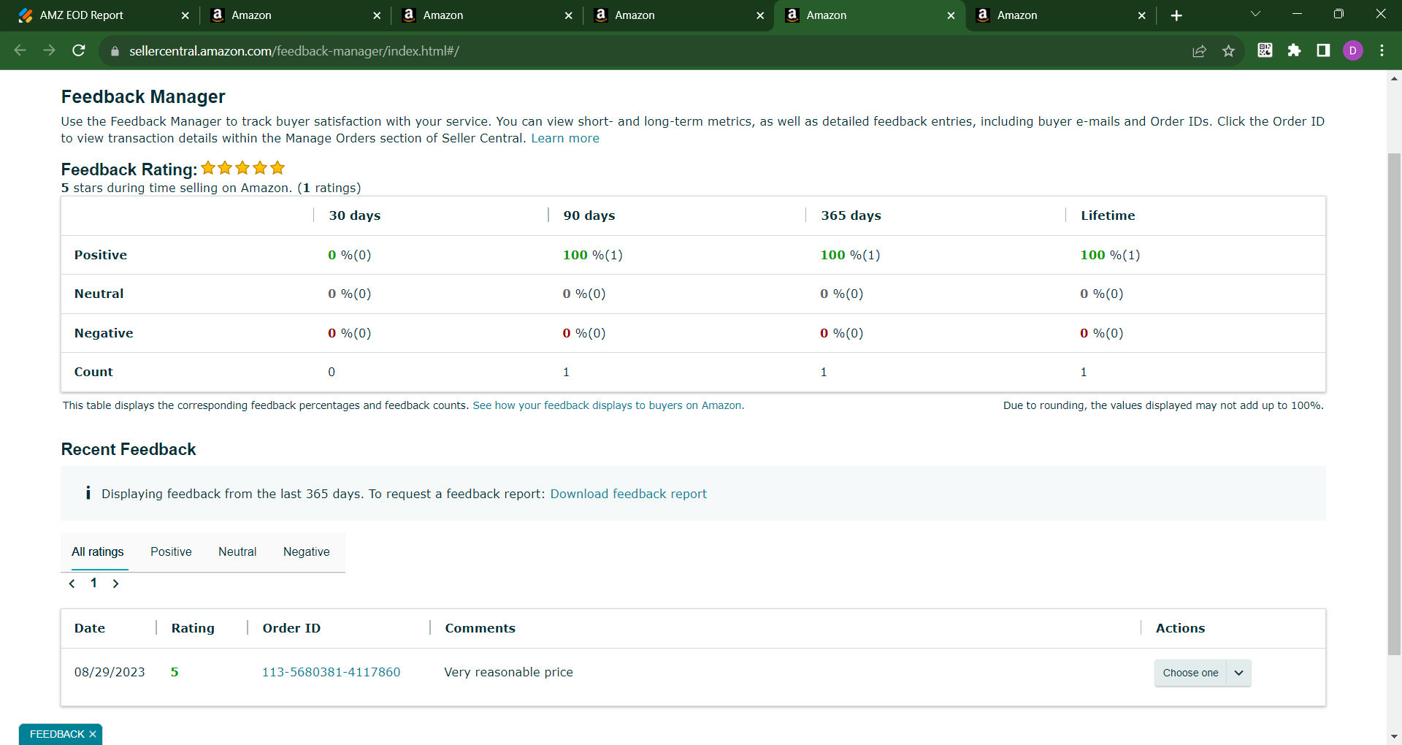Open the Chrome profile avatar D
The image size is (1402, 745).
1353,50
